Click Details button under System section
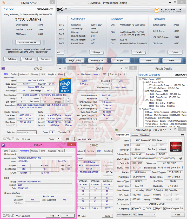 tap(139, 52)
